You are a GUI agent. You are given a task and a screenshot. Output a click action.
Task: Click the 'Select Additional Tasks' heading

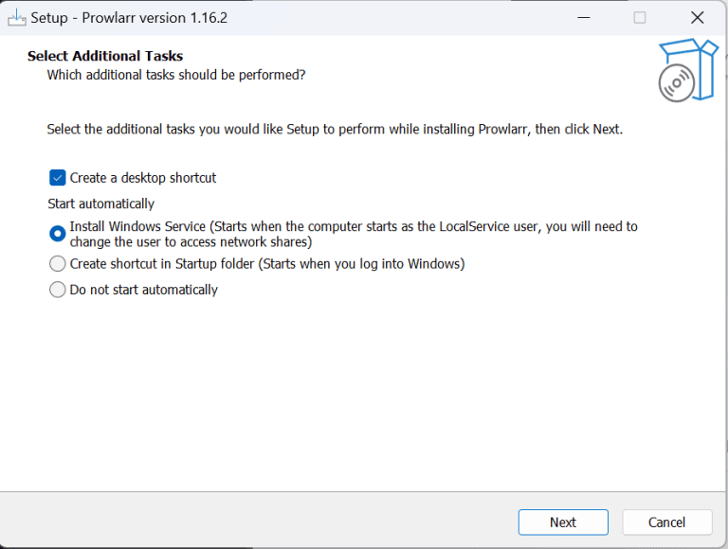pos(105,56)
